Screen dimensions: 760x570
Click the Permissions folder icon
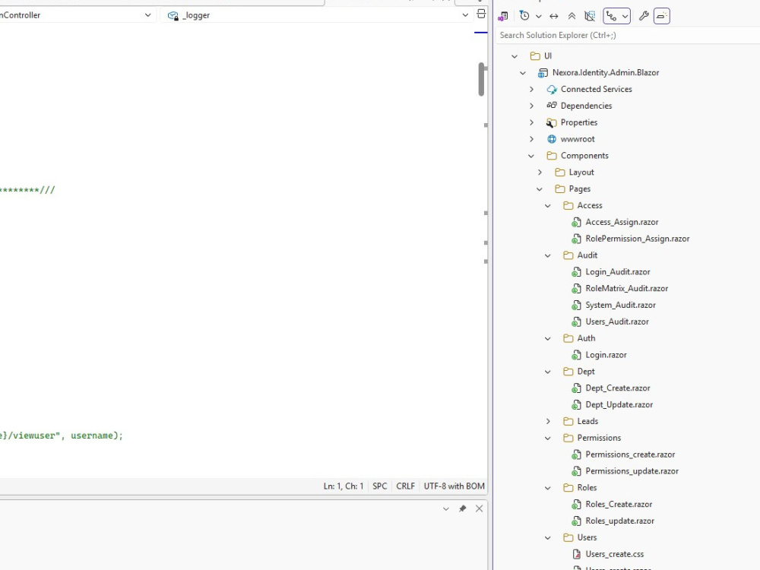pos(568,438)
